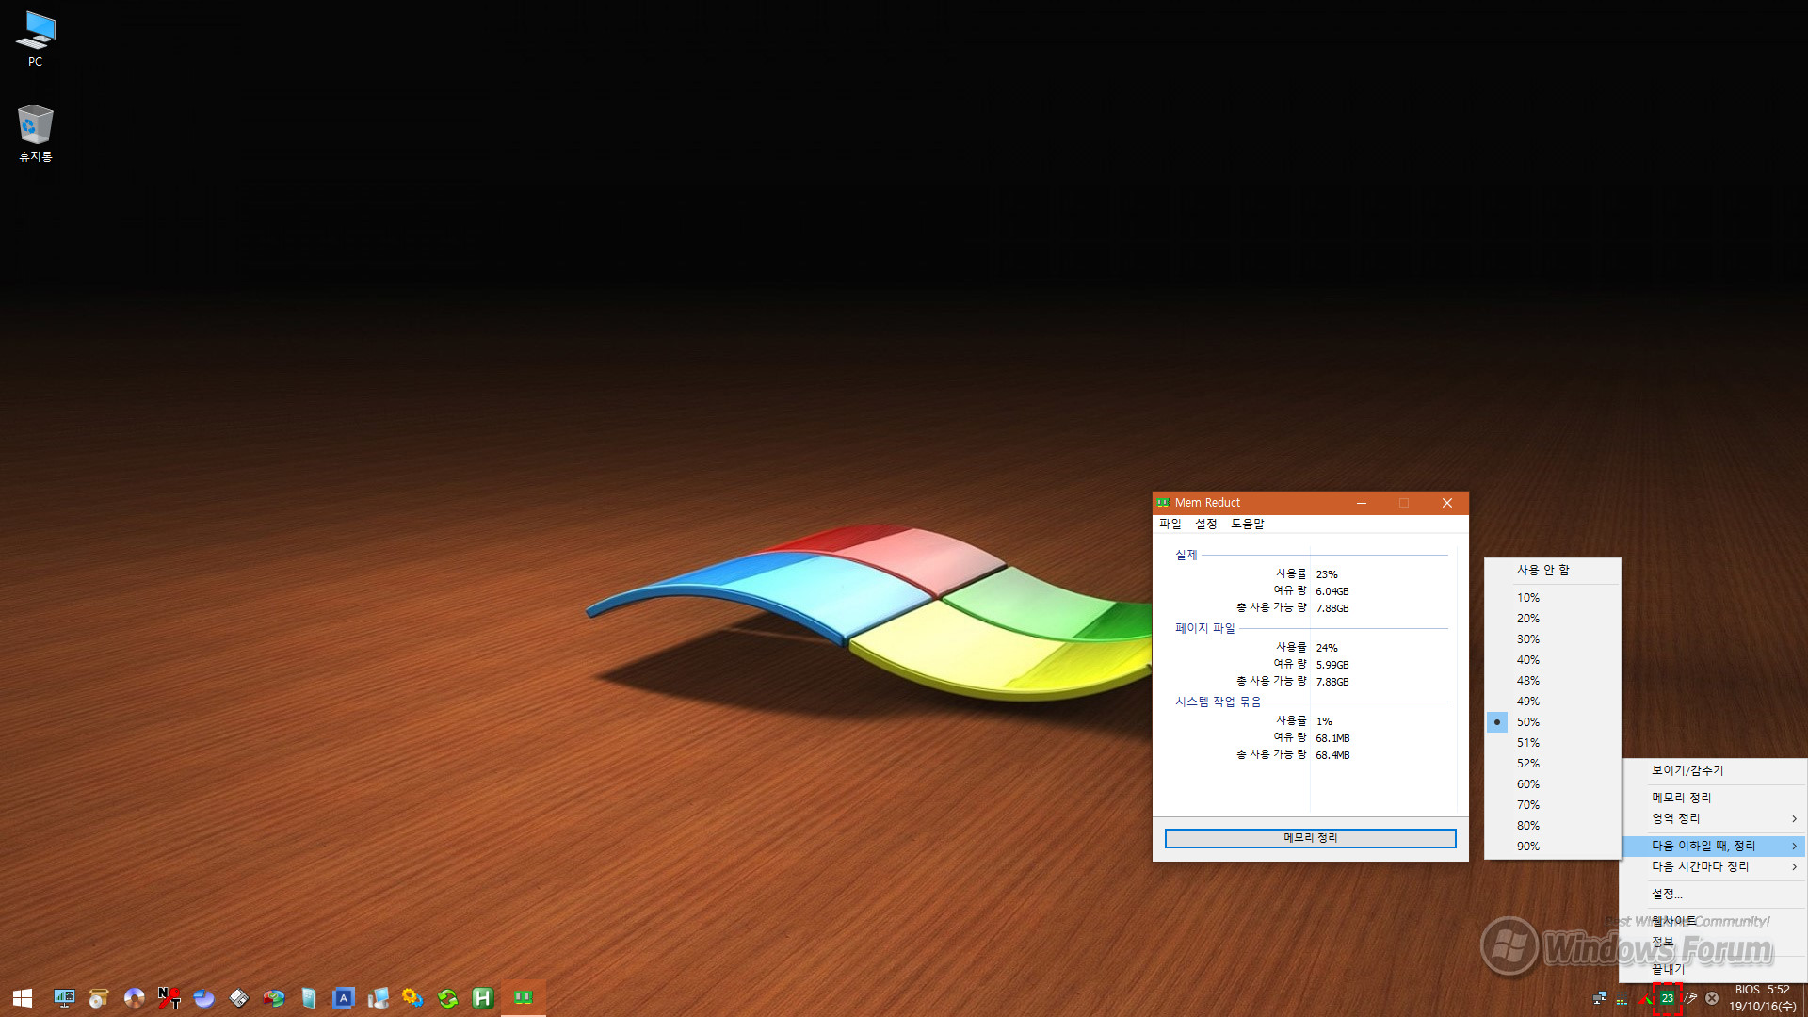Set cleanup threshold to 10%

pyautogui.click(x=1552, y=598)
